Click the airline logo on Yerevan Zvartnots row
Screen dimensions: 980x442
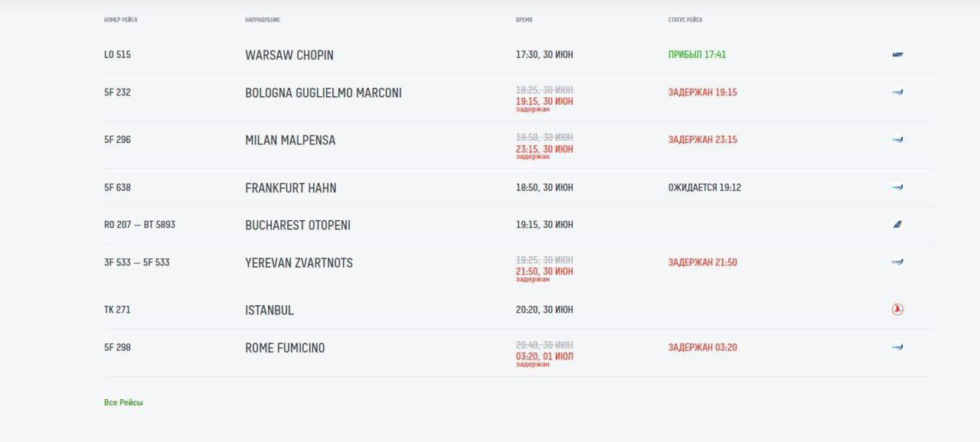[897, 262]
